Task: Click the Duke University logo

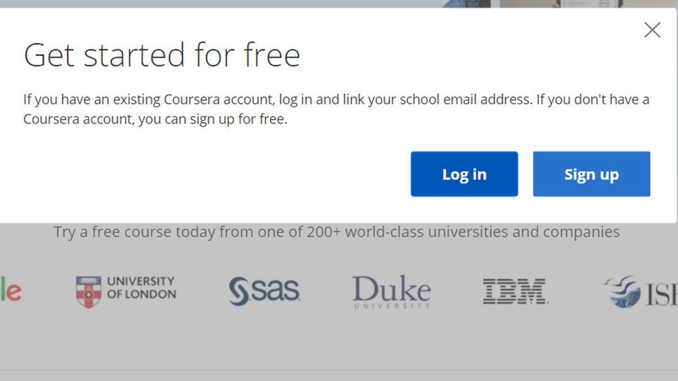Action: click(x=391, y=291)
